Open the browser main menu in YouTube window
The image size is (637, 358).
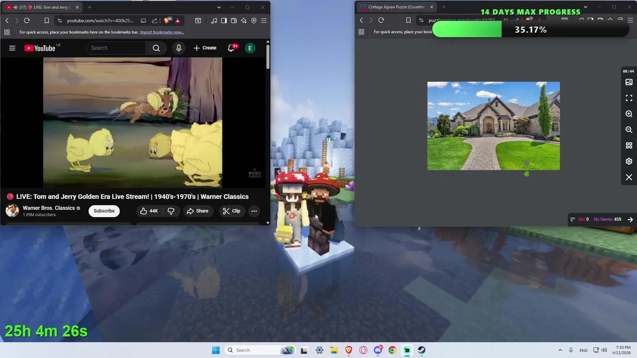coord(264,20)
